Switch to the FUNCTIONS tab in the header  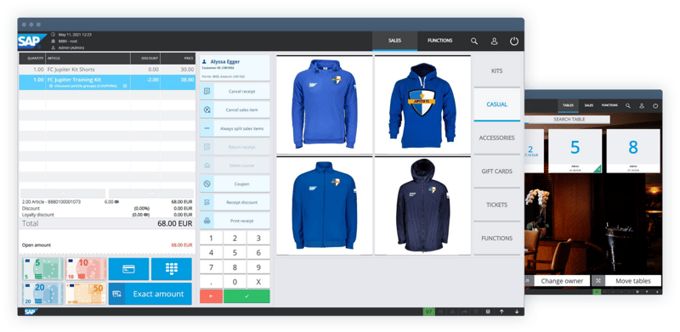point(439,41)
